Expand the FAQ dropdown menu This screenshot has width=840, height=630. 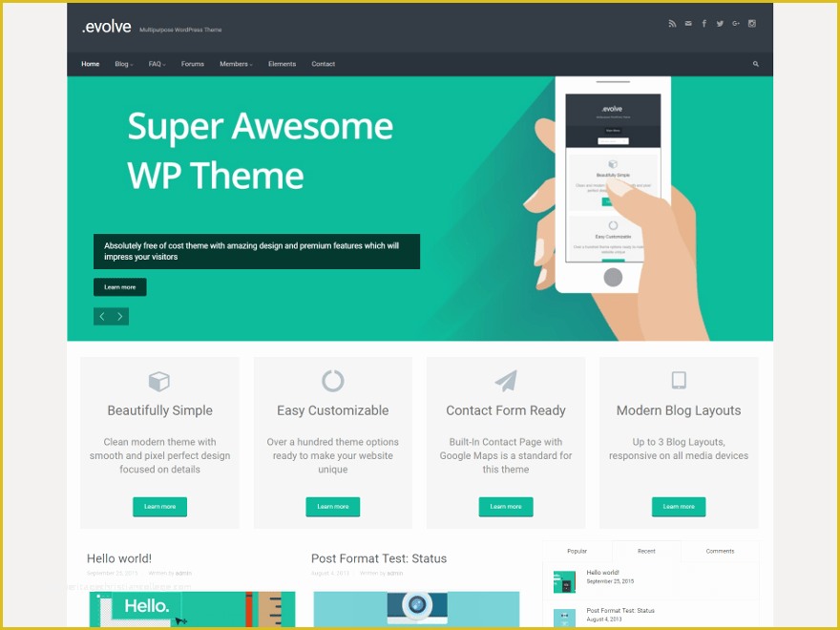[157, 64]
